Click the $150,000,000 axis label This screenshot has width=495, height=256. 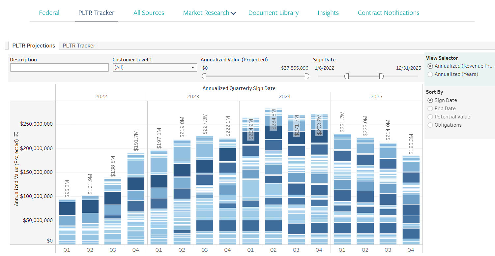(36, 172)
